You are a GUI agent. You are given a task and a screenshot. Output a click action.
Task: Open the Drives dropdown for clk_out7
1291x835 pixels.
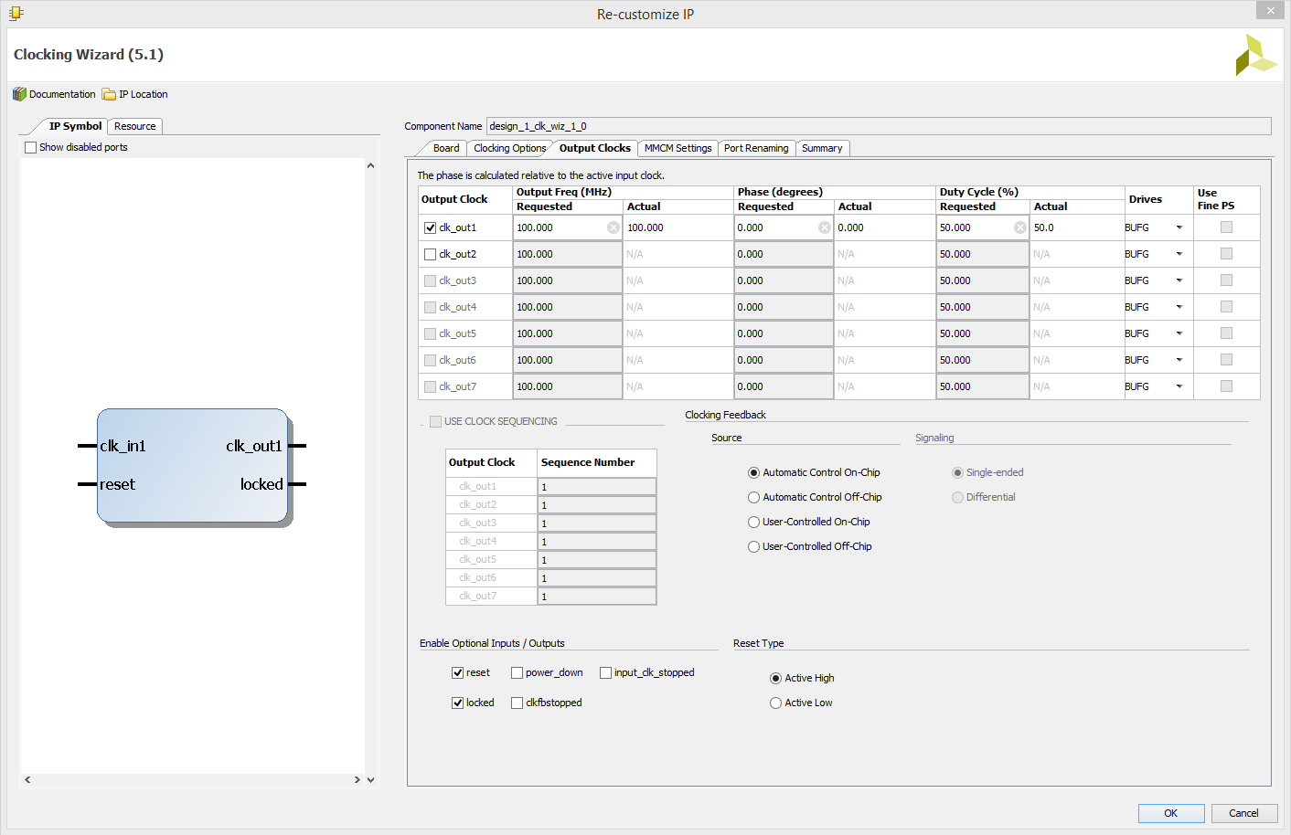click(x=1179, y=386)
